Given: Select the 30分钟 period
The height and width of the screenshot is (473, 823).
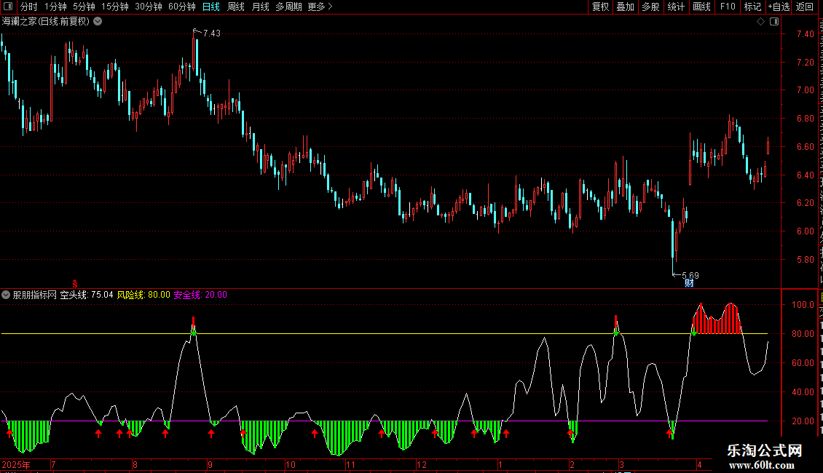Looking at the screenshot, I should coord(149,7).
